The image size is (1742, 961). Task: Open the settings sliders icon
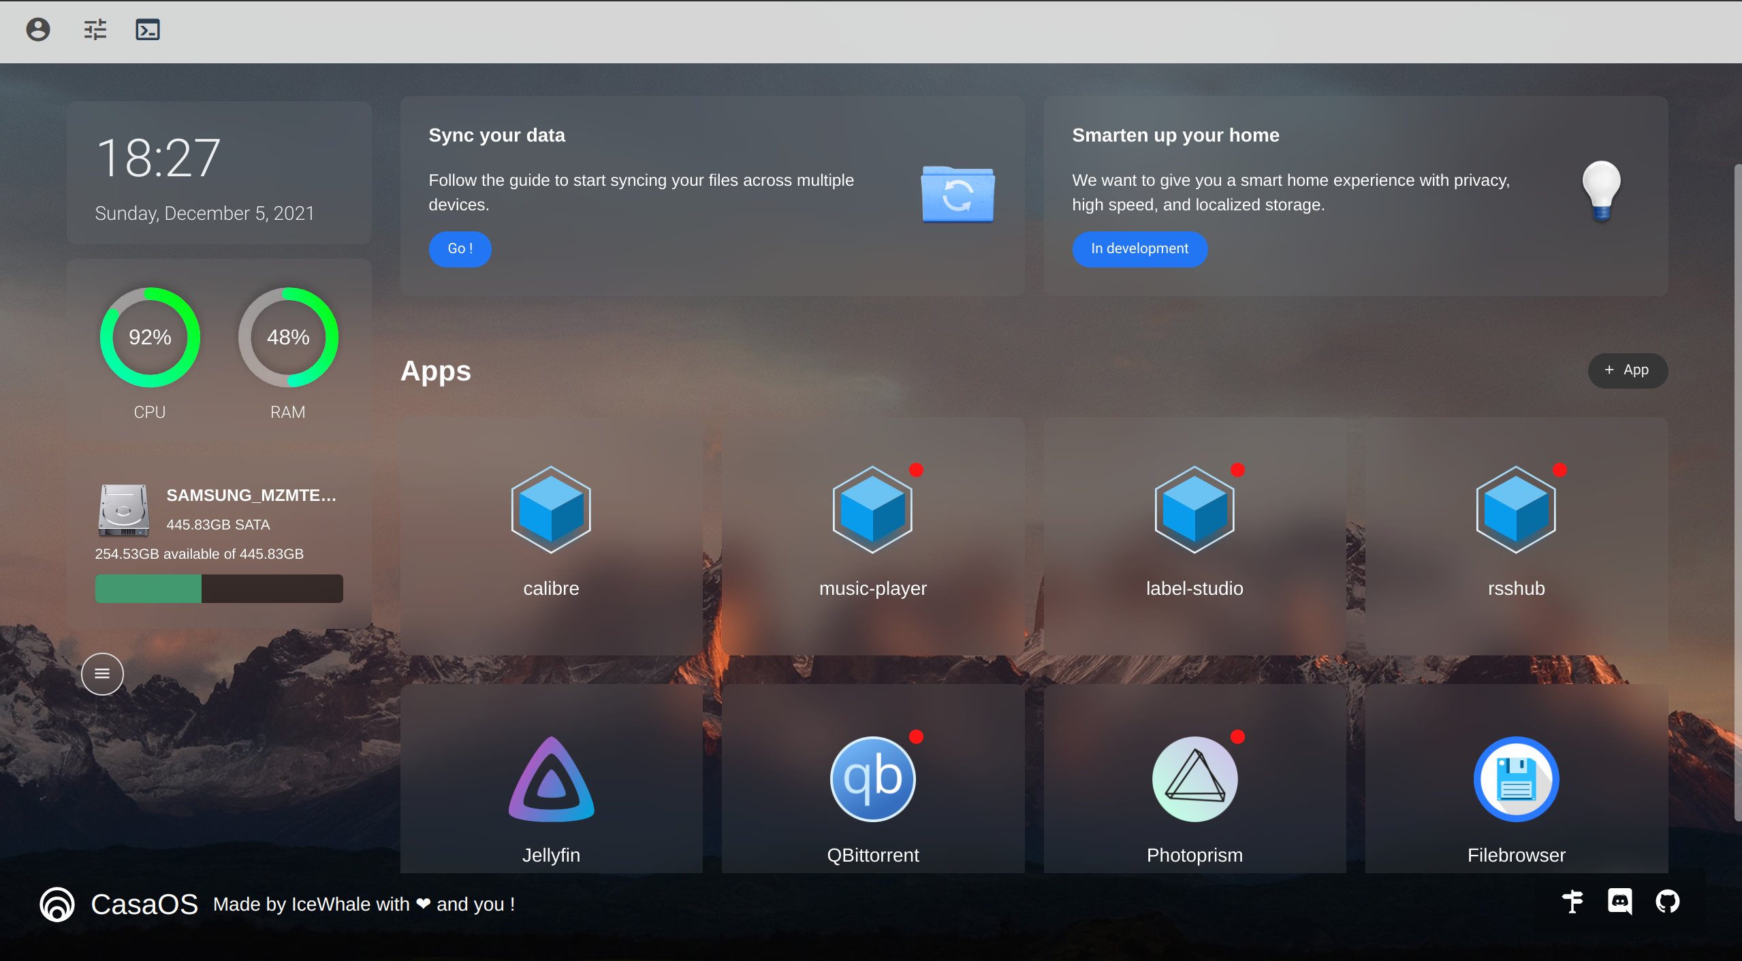(x=95, y=30)
